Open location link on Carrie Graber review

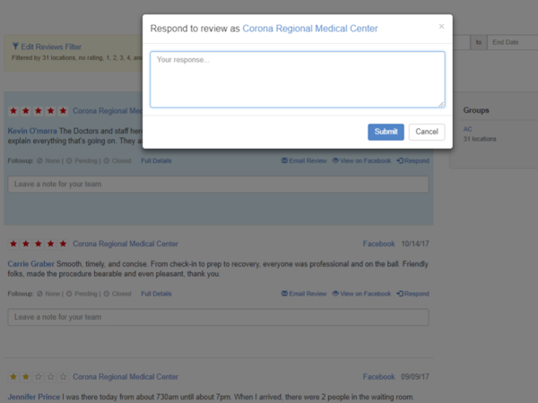[126, 244]
